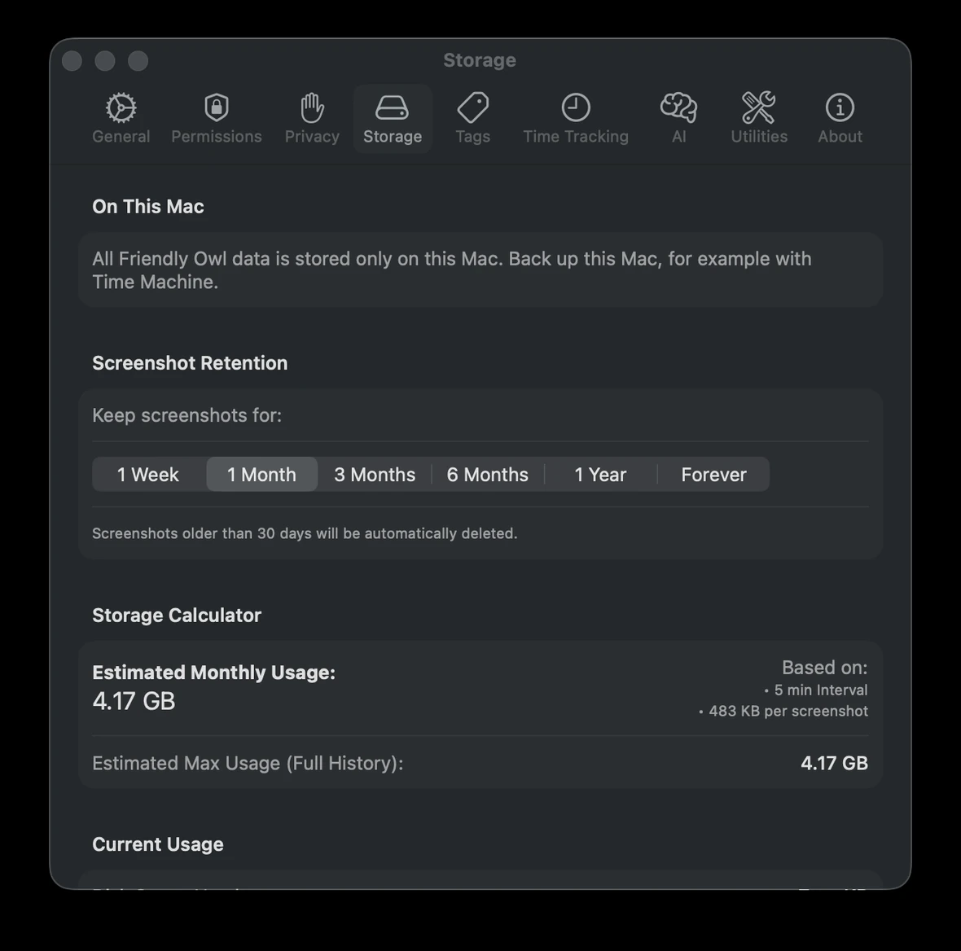
Task: Set retention to 1 Year
Action: click(x=601, y=474)
